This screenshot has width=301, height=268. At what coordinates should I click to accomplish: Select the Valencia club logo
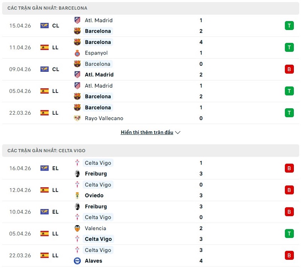[77, 228]
